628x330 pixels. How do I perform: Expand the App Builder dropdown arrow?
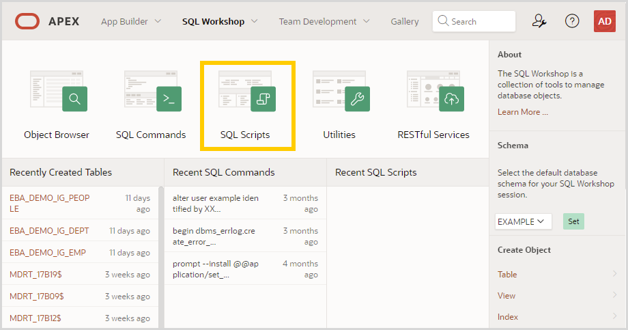pos(158,21)
